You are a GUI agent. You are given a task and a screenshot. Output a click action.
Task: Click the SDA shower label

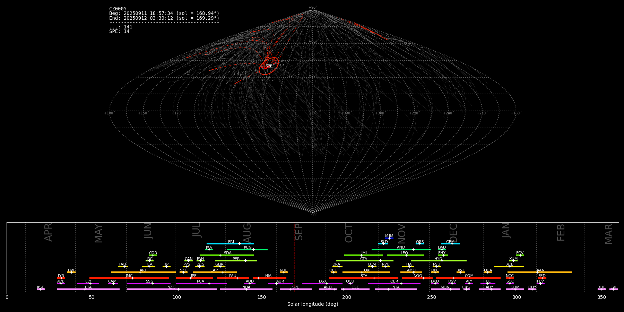pos(228,253)
